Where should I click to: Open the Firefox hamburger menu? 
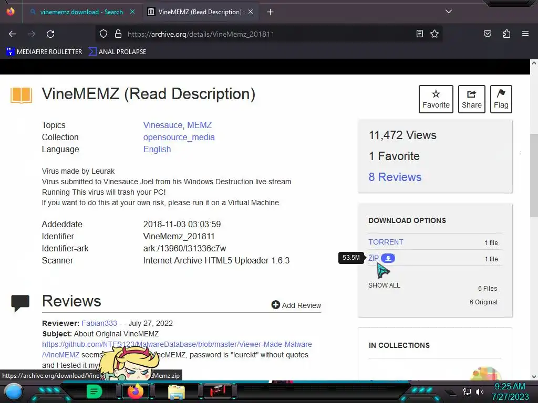525,34
